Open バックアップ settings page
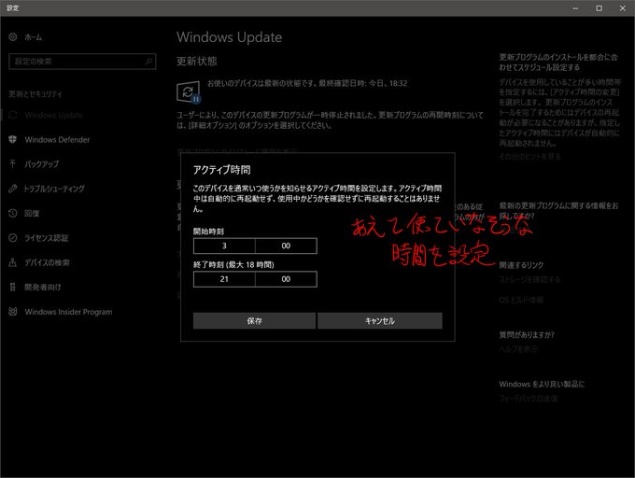635x478 pixels. pos(42,164)
